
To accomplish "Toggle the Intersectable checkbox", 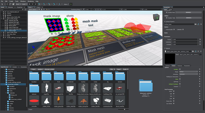I will click(x=174, y=29).
